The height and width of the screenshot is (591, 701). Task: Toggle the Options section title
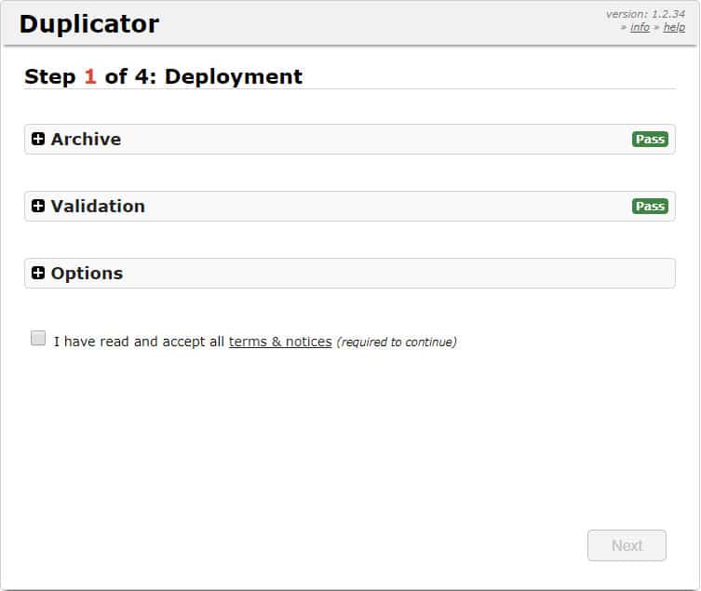coord(87,273)
